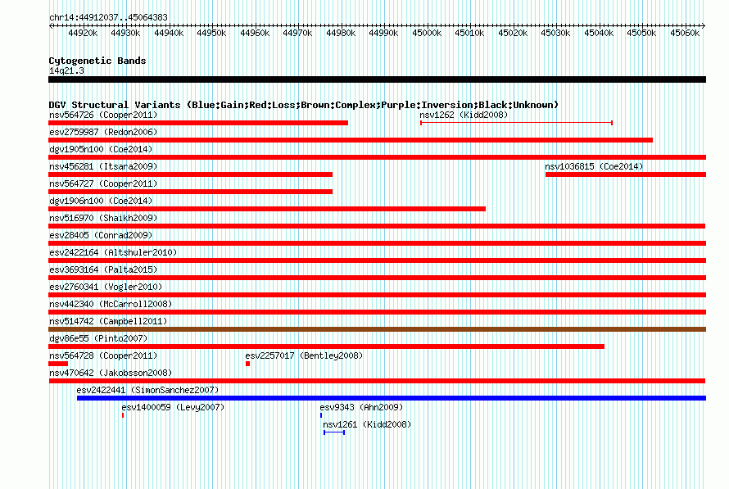Select the 44960k ruler position
Image resolution: width=729 pixels, height=489 pixels.
(x=255, y=33)
